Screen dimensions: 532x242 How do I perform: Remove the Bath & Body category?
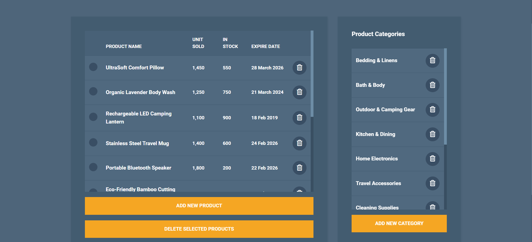432,85
